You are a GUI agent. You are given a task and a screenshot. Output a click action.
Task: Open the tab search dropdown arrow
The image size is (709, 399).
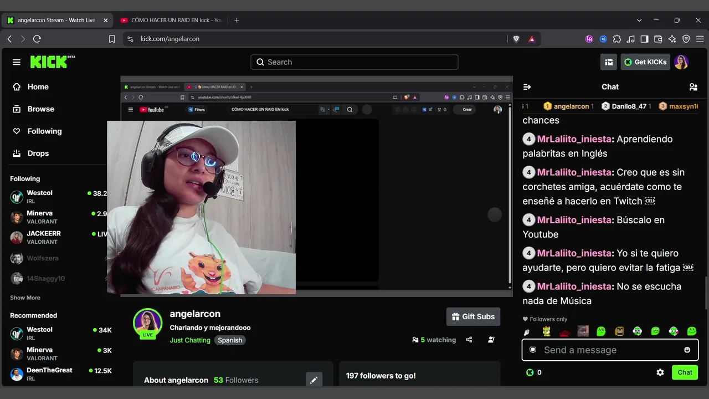click(x=639, y=21)
